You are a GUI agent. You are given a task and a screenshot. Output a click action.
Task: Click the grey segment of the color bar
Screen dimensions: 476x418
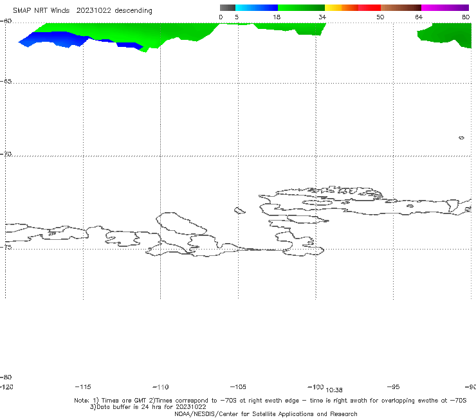[227, 8]
